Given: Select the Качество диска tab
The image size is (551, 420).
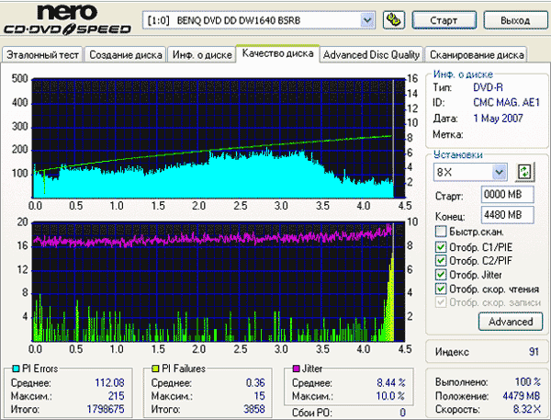Looking at the screenshot, I should tap(277, 53).
